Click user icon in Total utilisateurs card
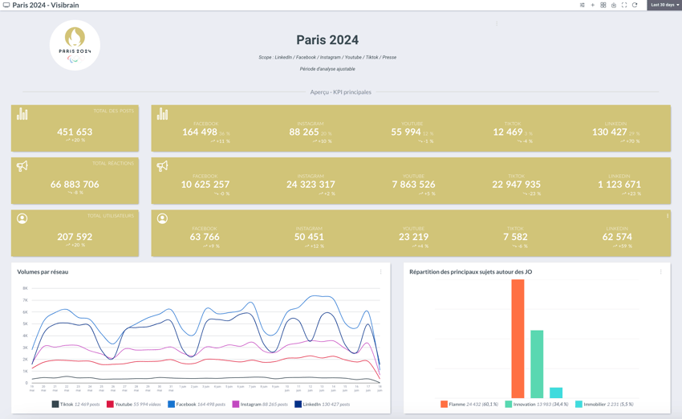 coord(22,218)
